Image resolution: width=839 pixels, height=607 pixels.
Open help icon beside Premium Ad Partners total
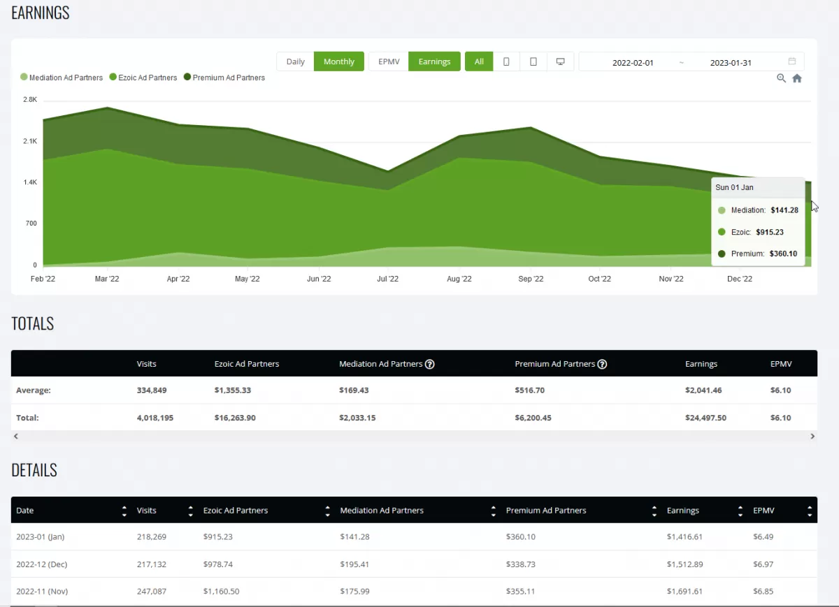602,364
